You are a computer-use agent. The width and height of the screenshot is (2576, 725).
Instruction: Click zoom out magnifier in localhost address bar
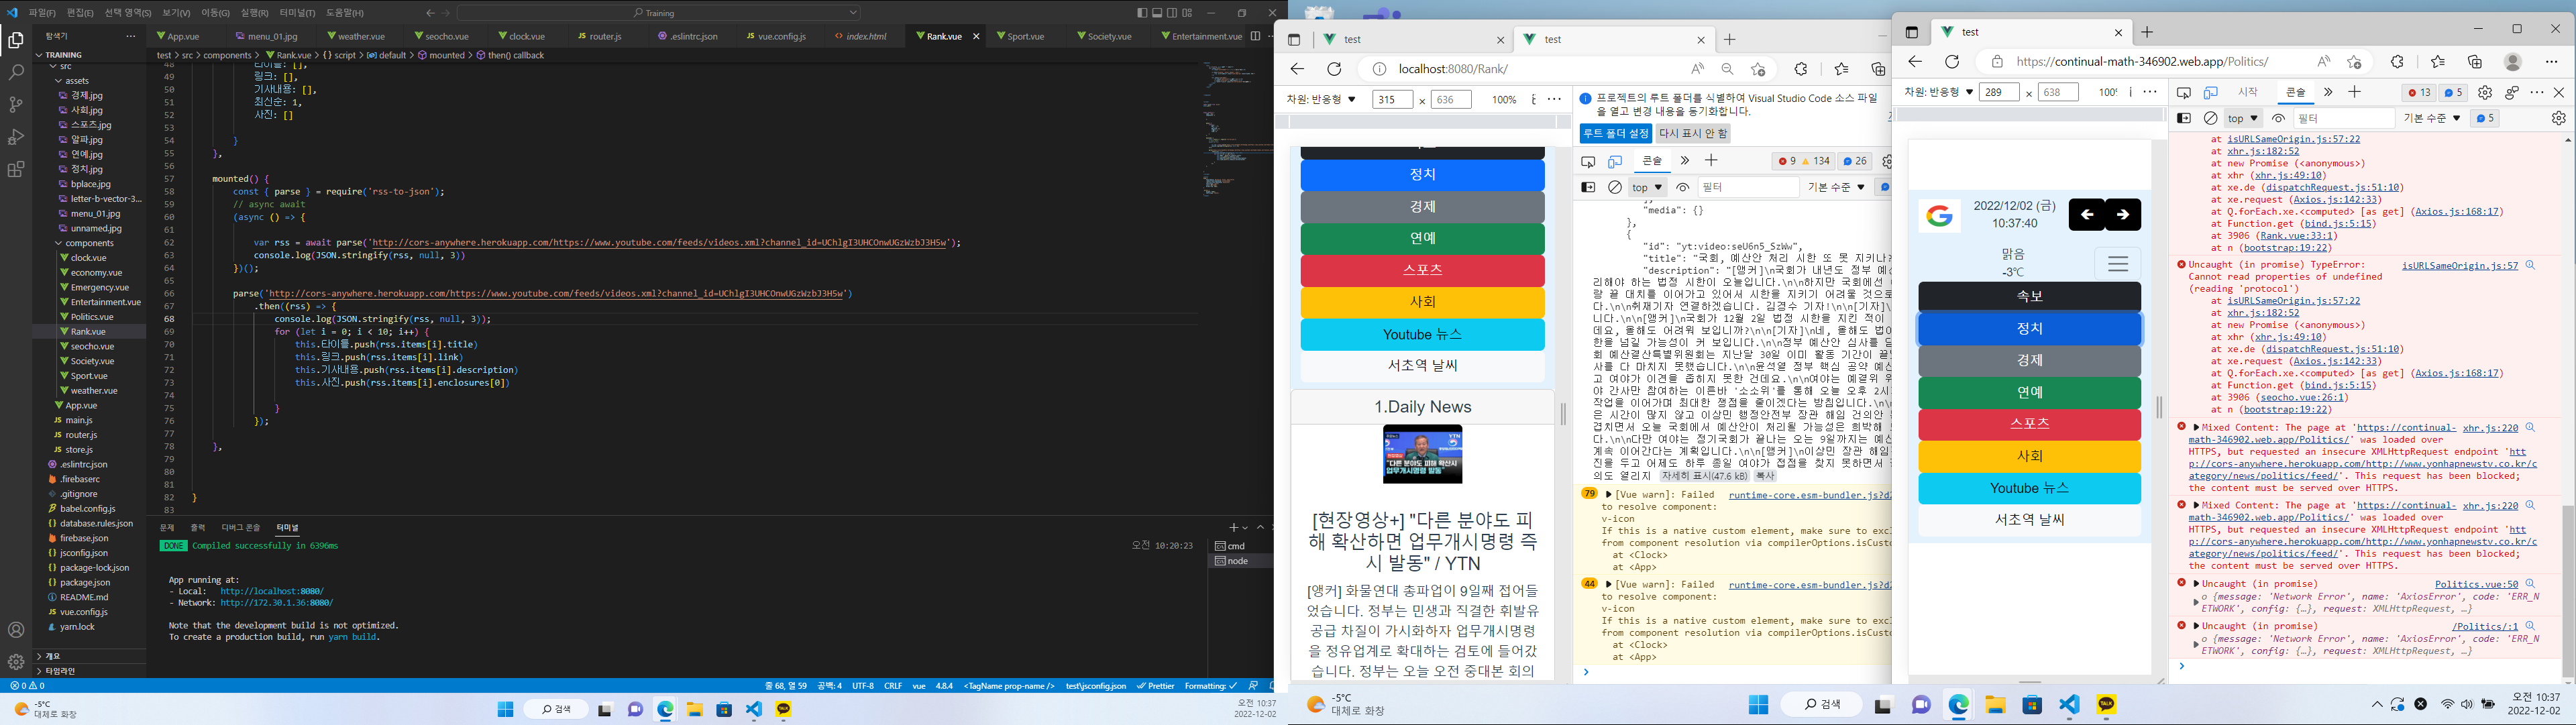click(x=1727, y=69)
